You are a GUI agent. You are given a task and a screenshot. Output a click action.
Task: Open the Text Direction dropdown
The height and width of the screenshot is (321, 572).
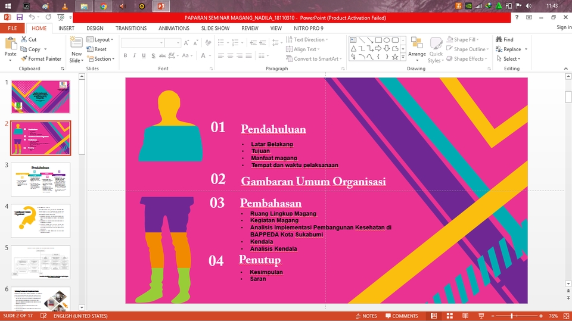click(307, 39)
